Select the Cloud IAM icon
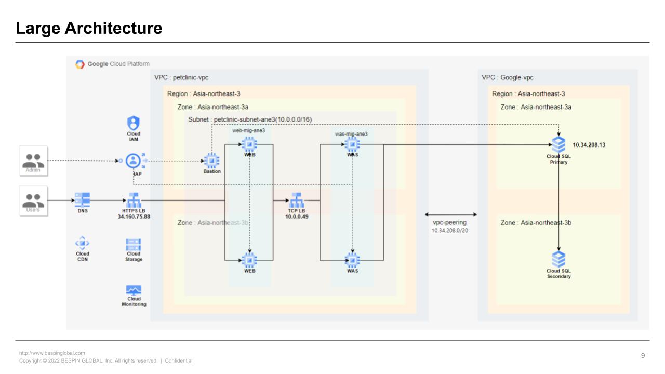Image resolution: width=665 pixels, height=374 pixels. 134,123
